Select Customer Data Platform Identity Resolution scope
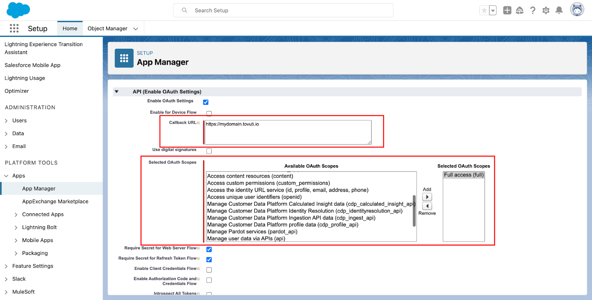Viewport: 592px width, 300px height. [x=305, y=211]
